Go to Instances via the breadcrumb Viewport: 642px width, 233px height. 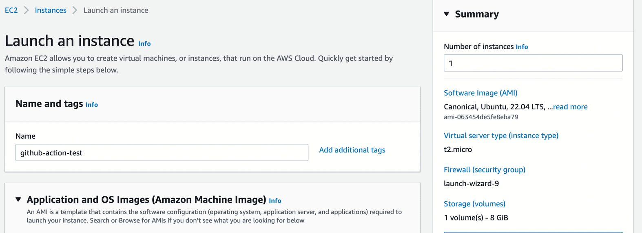[x=51, y=10]
